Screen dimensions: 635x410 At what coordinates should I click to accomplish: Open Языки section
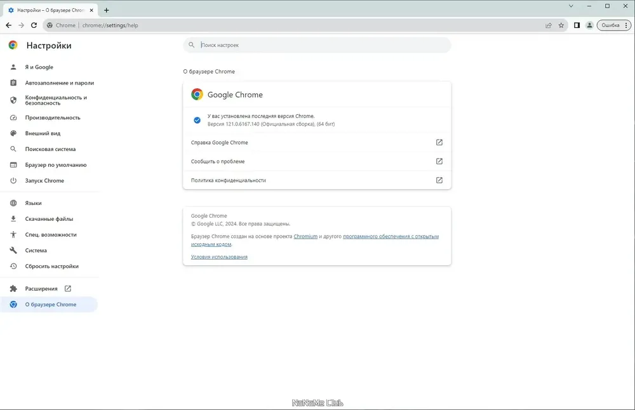point(49,203)
